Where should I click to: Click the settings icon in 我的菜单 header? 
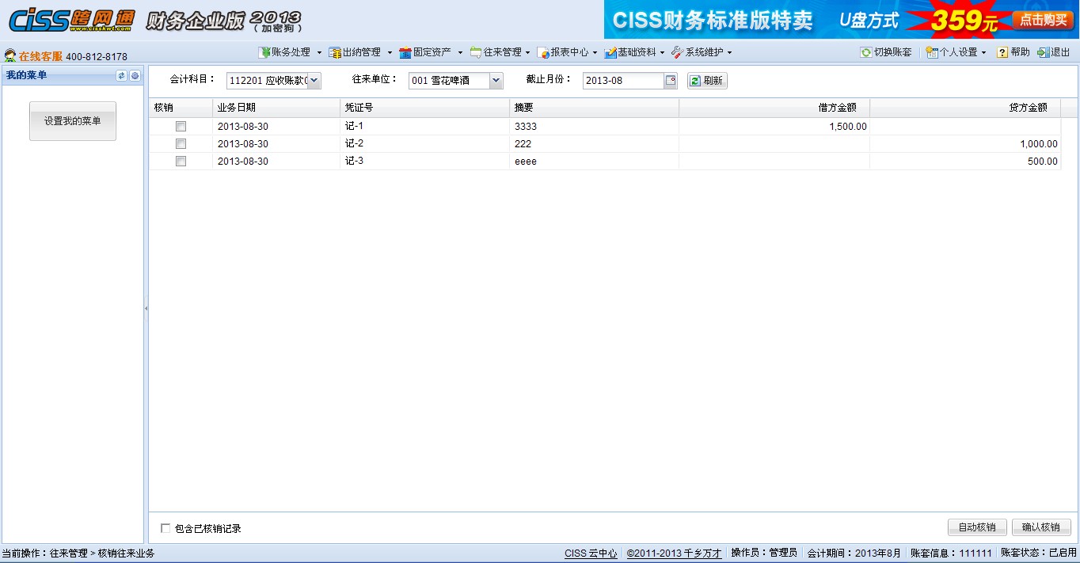[x=135, y=75]
